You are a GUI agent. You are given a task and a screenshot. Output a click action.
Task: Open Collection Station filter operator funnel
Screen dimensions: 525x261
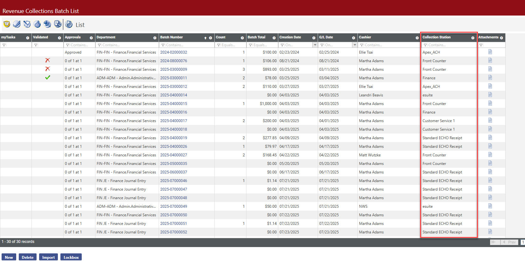click(x=425, y=45)
